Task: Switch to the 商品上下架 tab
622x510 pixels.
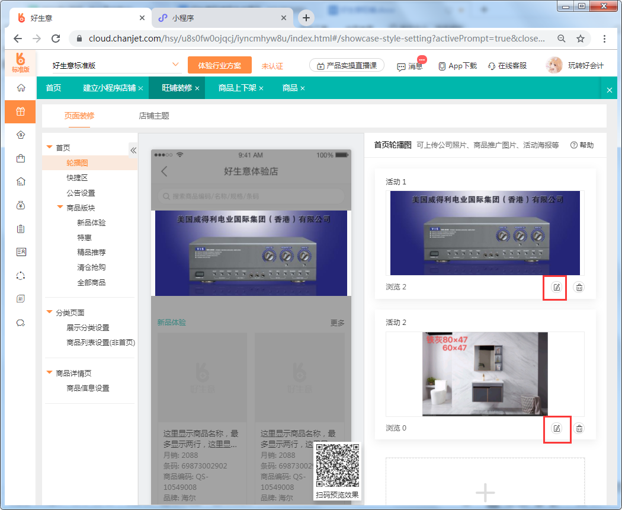Action: coord(237,88)
